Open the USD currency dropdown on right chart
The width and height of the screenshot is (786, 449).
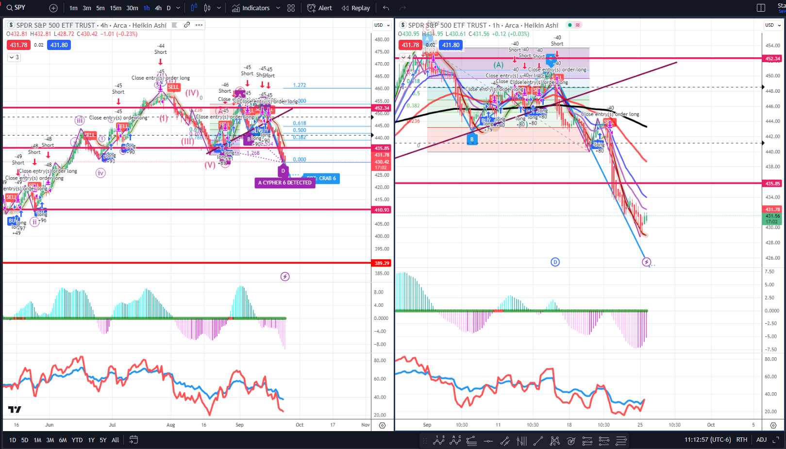click(x=772, y=25)
